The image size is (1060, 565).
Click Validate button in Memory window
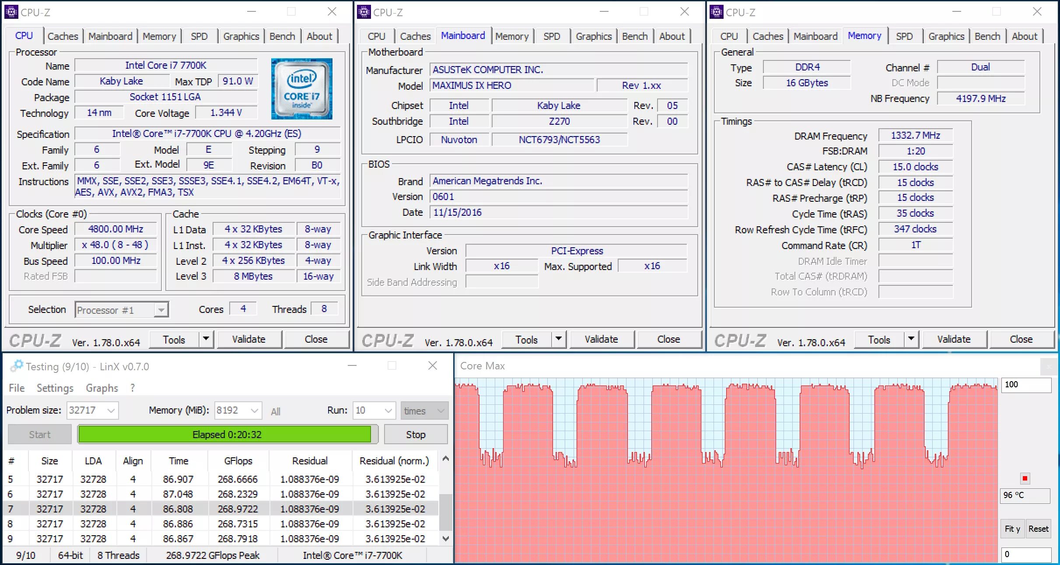click(x=954, y=339)
